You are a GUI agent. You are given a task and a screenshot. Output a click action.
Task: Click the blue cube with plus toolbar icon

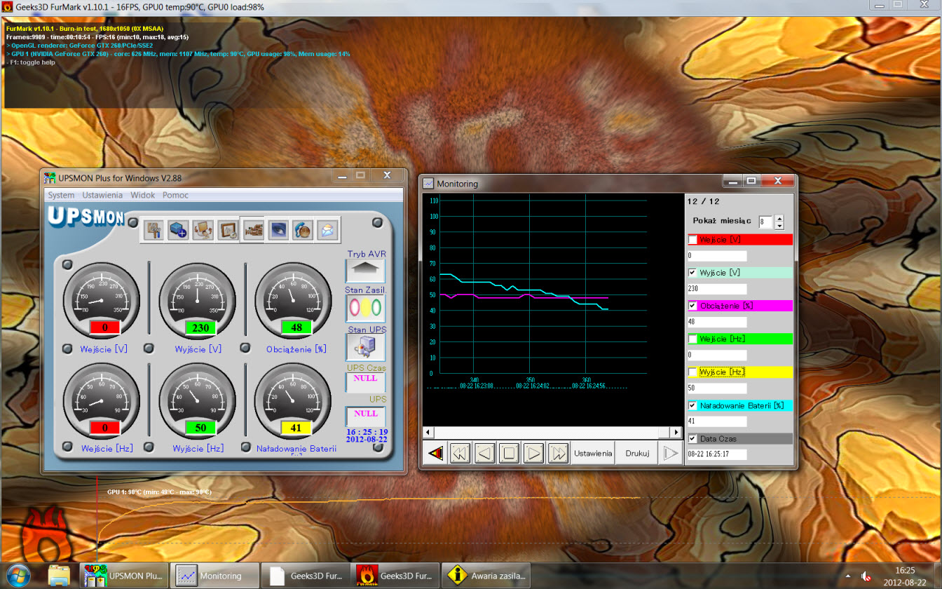point(179,229)
